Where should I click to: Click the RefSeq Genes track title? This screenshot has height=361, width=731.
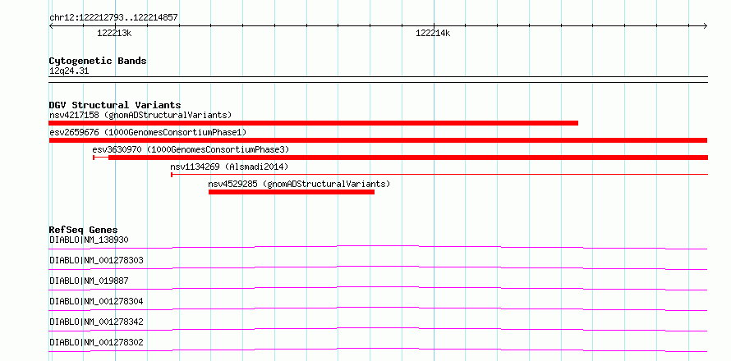84,230
